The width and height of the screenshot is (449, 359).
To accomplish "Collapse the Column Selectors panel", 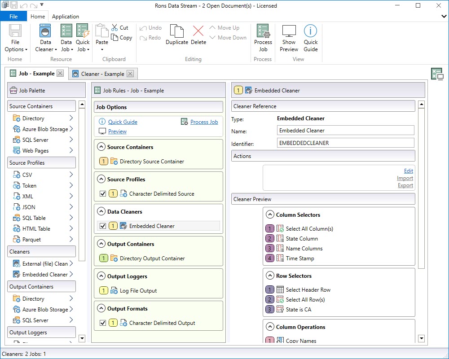I will click(x=269, y=215).
